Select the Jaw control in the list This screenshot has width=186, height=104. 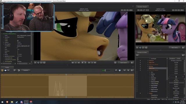point(152,72)
